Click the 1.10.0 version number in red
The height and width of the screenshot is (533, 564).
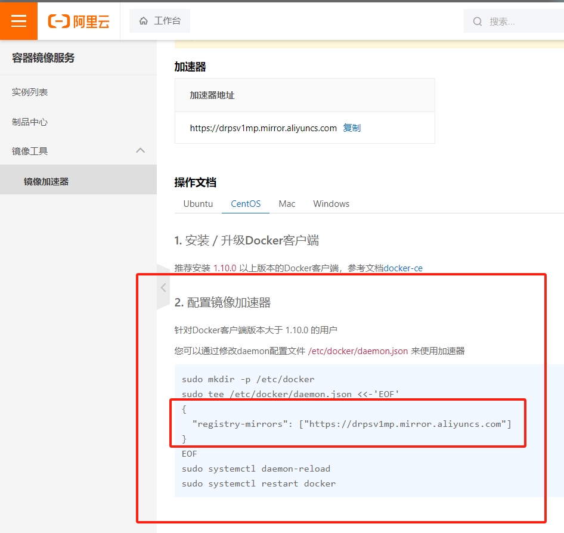coord(225,268)
